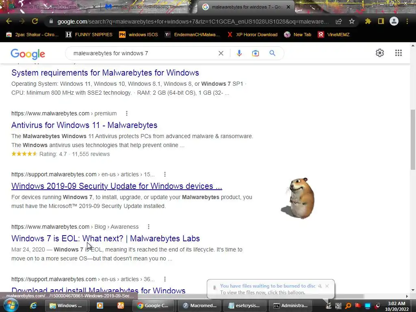Start a voice search with the microphone

(239, 53)
